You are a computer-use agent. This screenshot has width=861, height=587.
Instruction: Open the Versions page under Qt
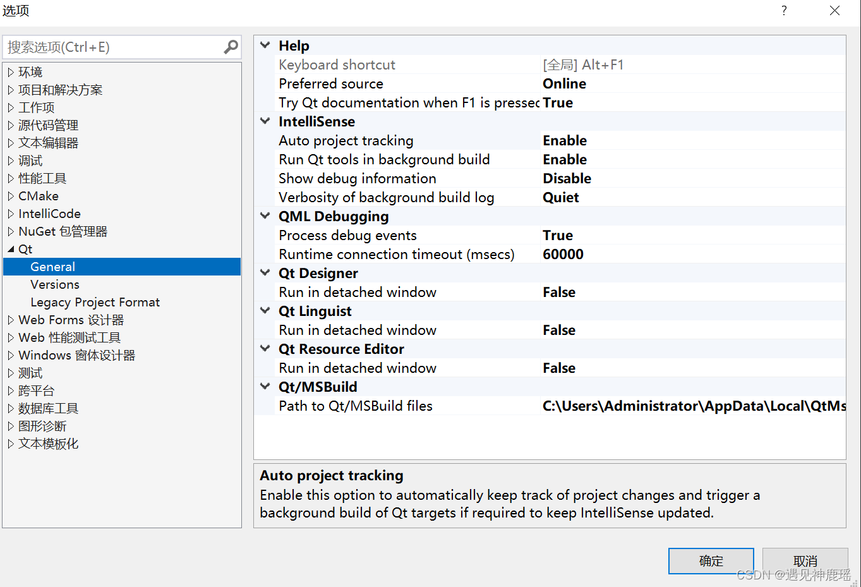click(x=55, y=284)
